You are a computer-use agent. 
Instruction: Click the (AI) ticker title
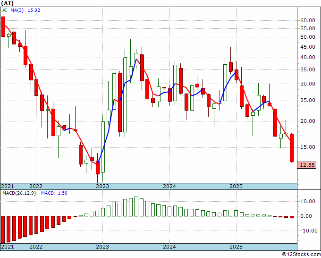tap(8, 3)
